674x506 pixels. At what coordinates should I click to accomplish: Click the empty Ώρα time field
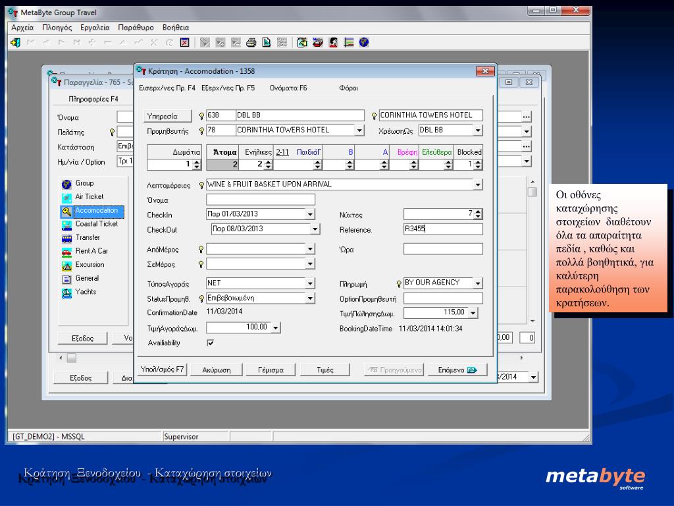443,249
